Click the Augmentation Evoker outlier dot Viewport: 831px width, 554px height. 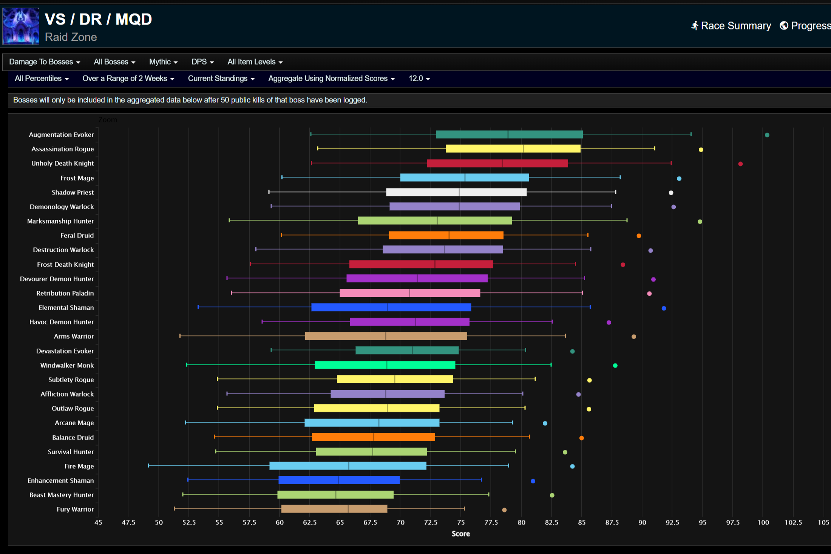pos(767,135)
